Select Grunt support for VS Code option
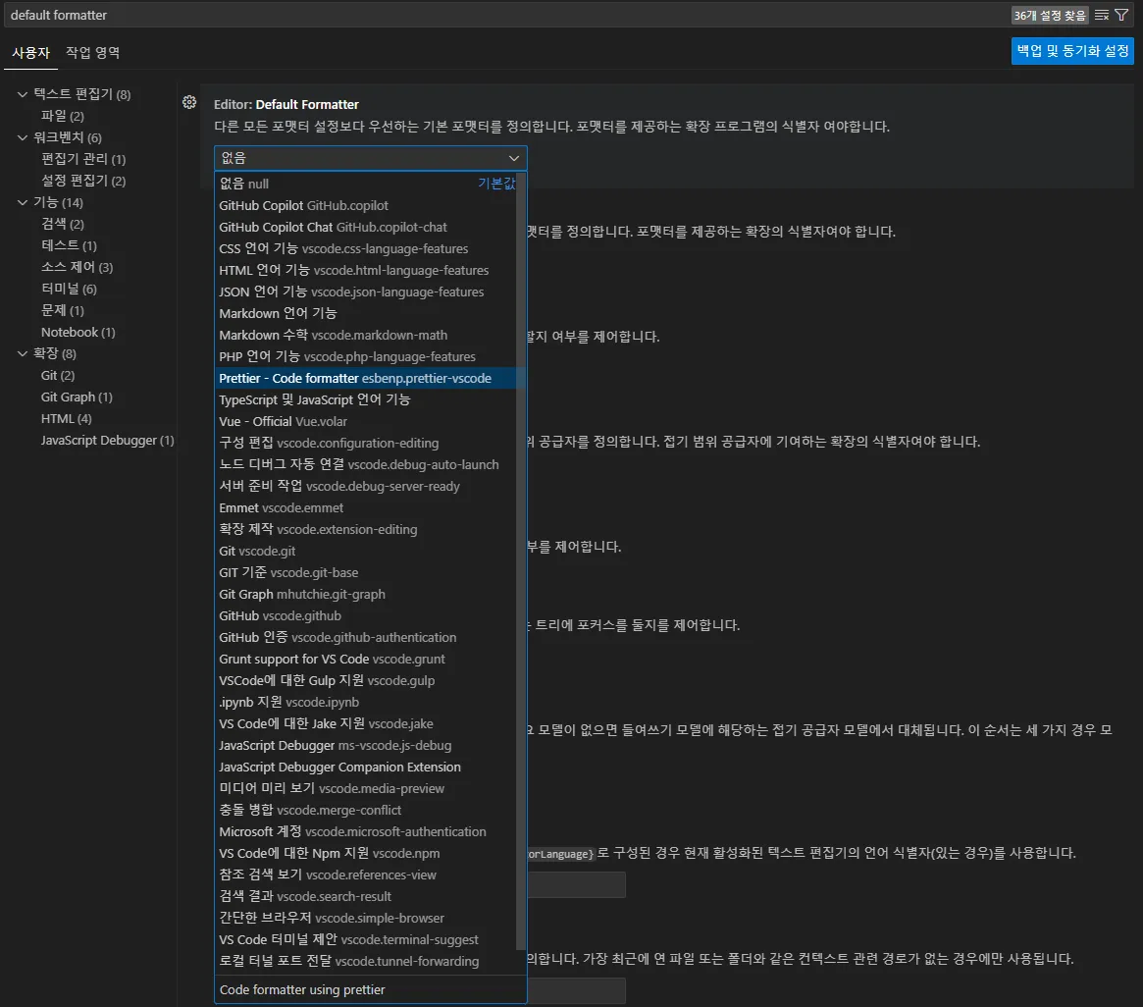This screenshot has height=1007, width=1143. tap(366, 659)
